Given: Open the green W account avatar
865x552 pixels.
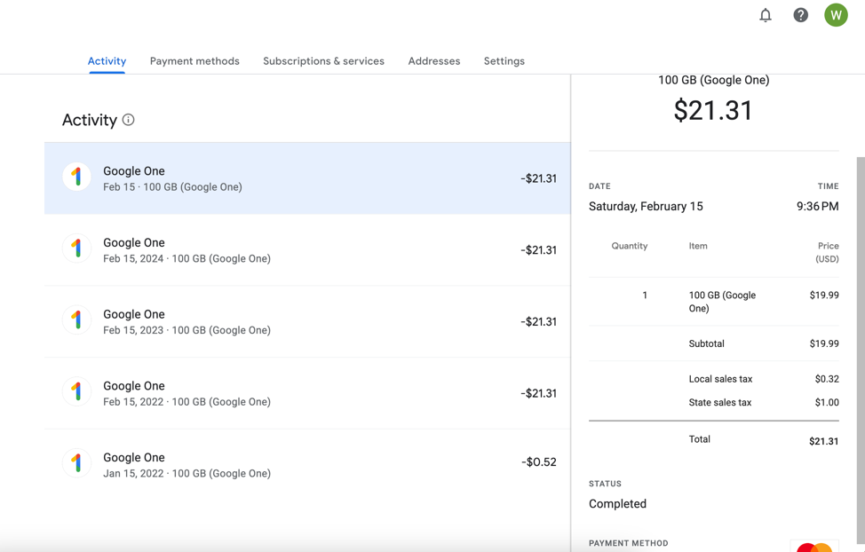Looking at the screenshot, I should coord(836,15).
